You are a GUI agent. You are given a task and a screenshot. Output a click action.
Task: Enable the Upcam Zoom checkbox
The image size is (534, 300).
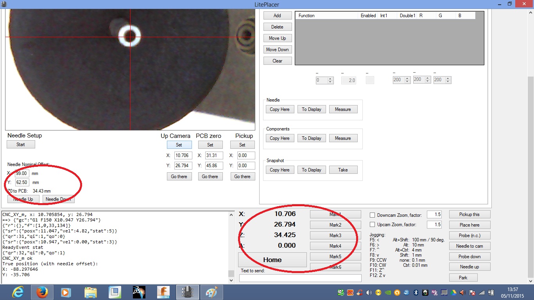pyautogui.click(x=373, y=225)
